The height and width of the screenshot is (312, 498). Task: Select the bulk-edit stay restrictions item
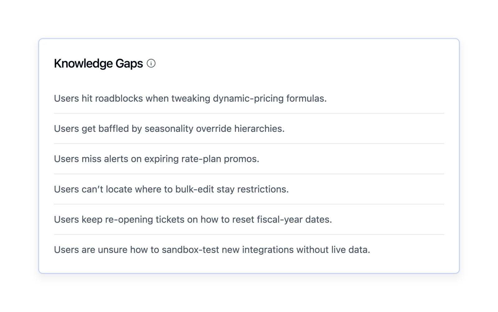pos(249,189)
